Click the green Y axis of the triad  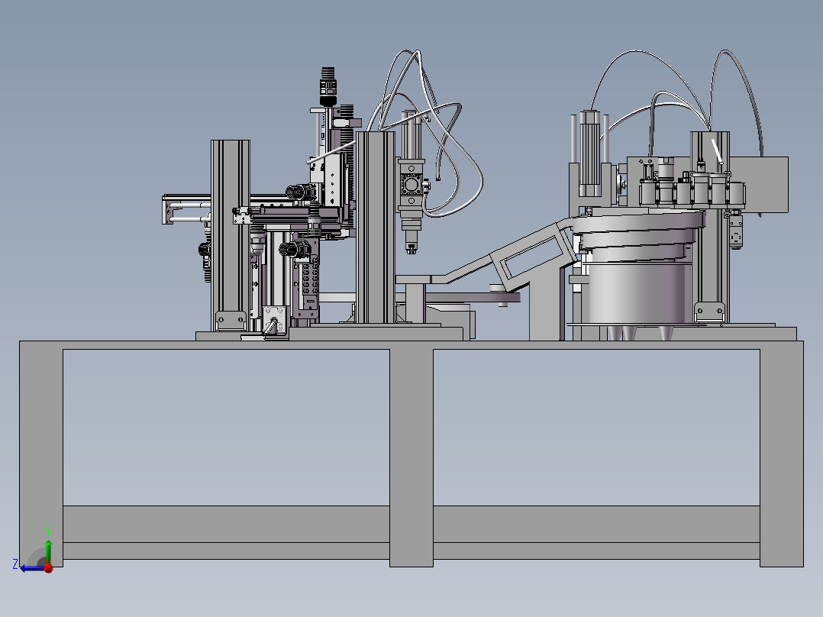click(x=48, y=551)
